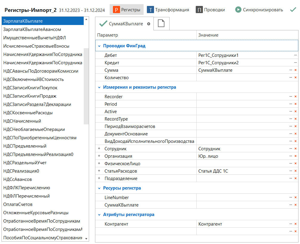300x244 pixels.
Task: Open the Проводки tab
Action: pos(210,10)
